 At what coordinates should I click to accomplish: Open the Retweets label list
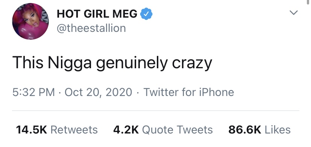pos(74,130)
